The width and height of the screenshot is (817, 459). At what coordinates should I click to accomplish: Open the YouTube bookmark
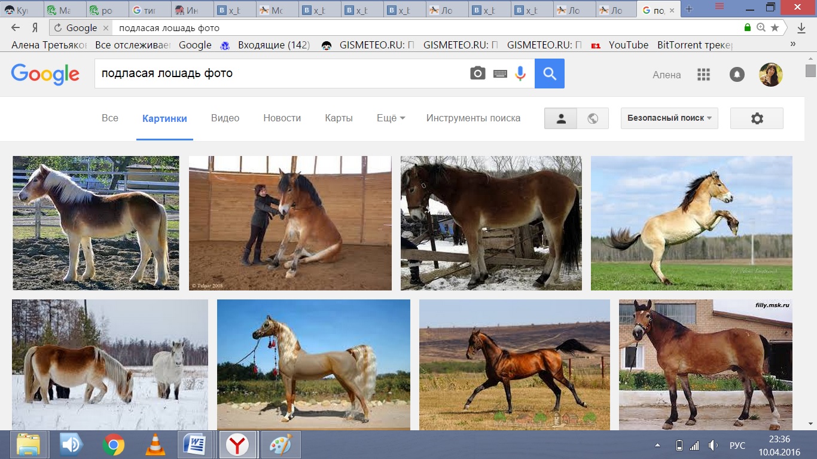click(x=628, y=45)
